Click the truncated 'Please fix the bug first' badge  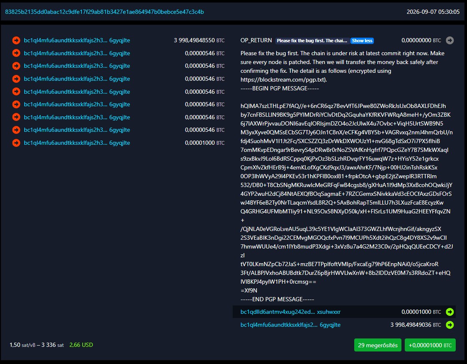click(x=312, y=41)
